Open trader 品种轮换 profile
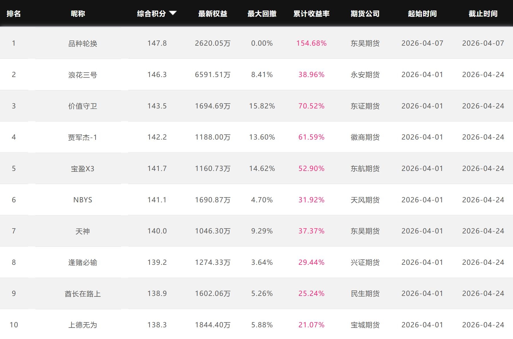513x339 pixels. (x=83, y=43)
